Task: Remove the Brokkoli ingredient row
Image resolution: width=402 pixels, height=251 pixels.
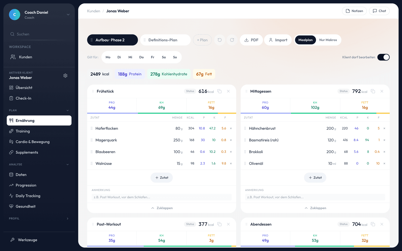Action: [384, 152]
